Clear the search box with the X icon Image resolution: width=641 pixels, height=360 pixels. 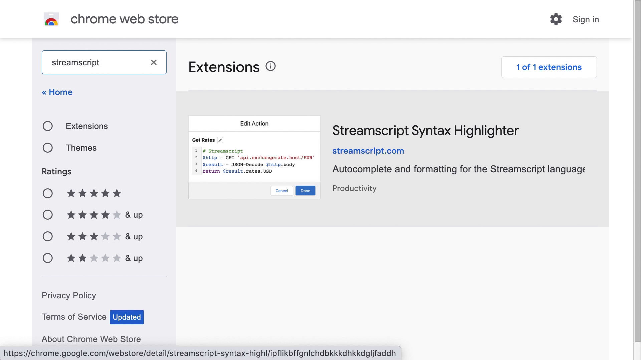coord(154,62)
